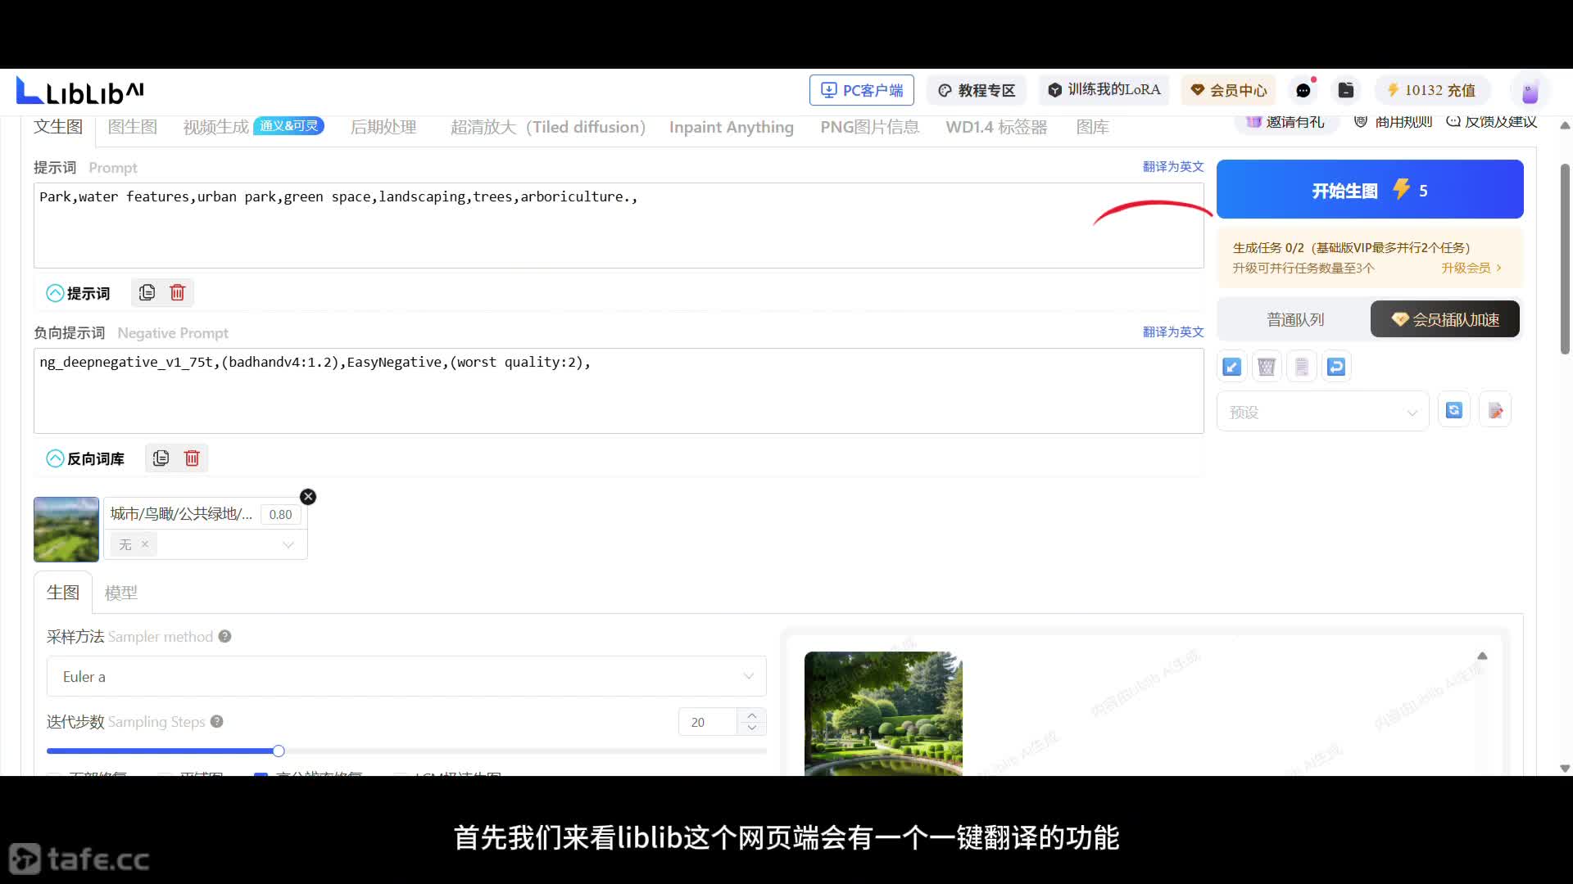Open the chat messages icon in header
This screenshot has width=1573, height=884.
(x=1303, y=90)
